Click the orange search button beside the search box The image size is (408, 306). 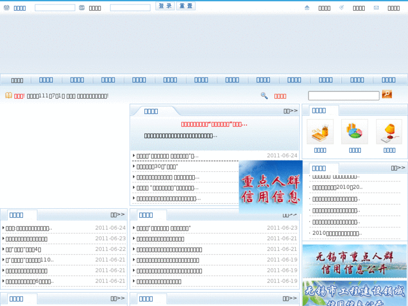[387, 94]
